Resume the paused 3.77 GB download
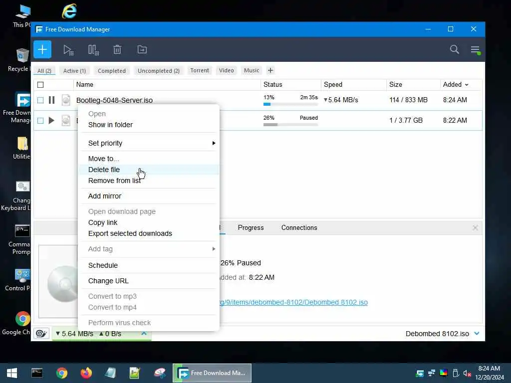 click(x=51, y=121)
